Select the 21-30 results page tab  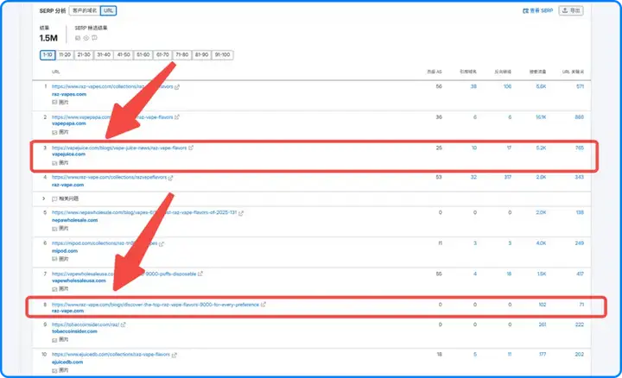pyautogui.click(x=84, y=55)
